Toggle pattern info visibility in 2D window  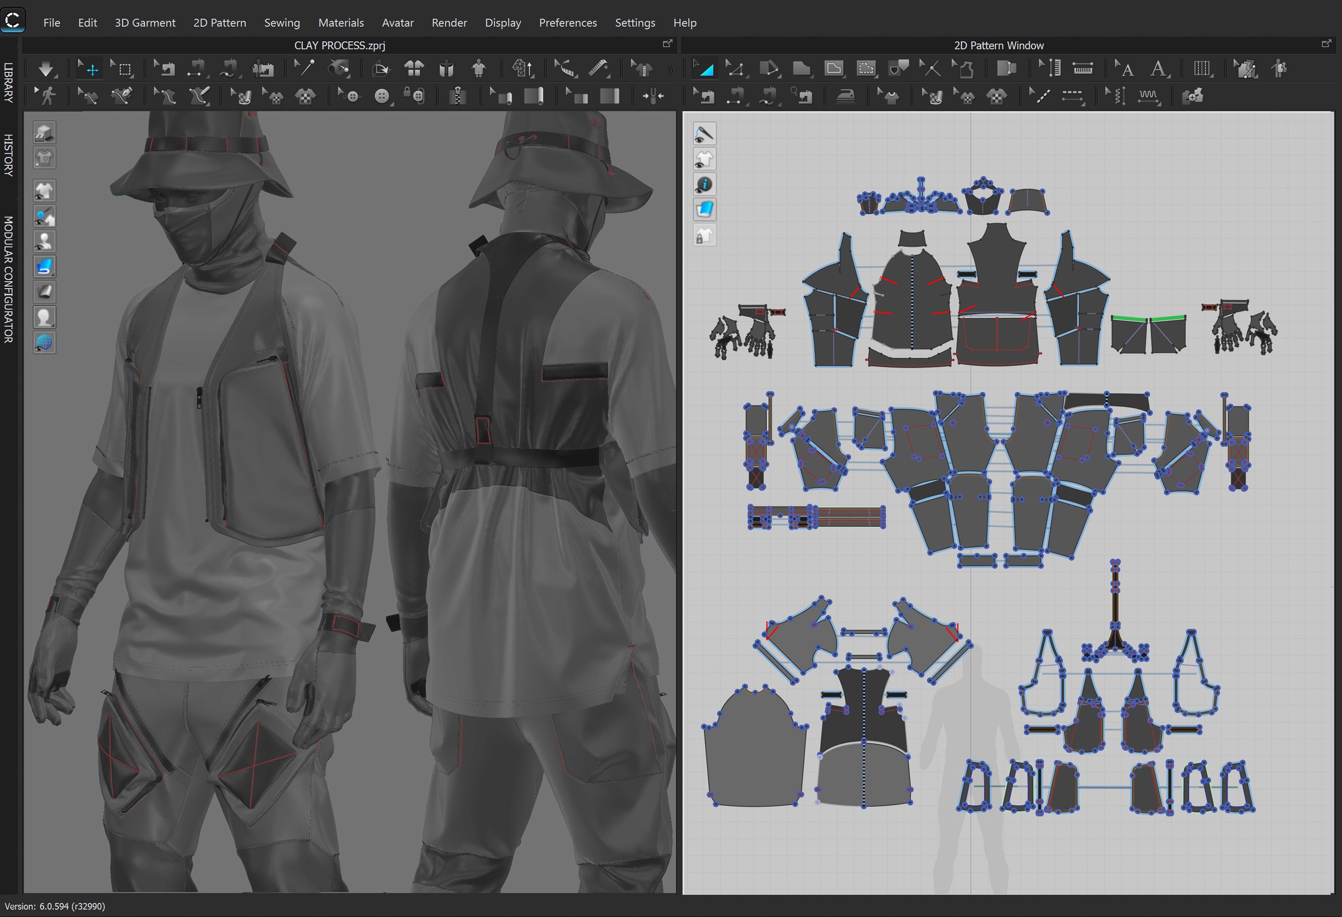point(704,184)
